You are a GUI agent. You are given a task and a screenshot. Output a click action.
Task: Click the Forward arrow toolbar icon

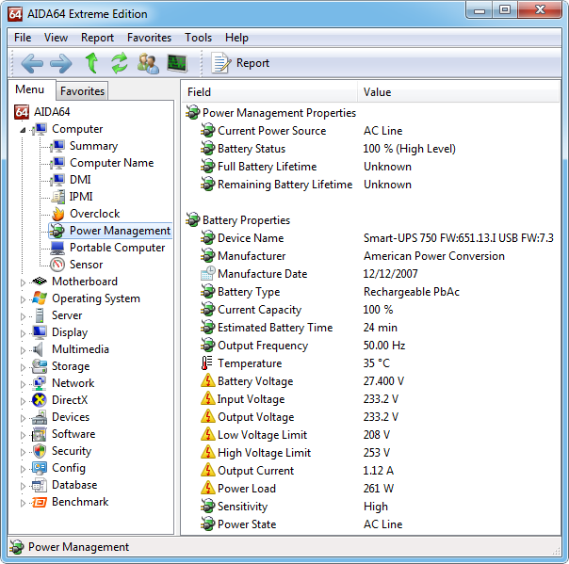click(61, 63)
